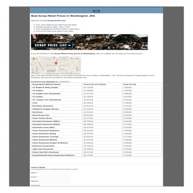This screenshot has width=193, height=193.
Task: Click the Best Scrap Metal Prices heading
Action: point(63,16)
